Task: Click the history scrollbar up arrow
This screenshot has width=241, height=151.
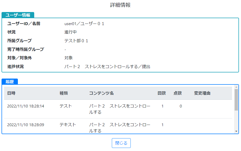Action: pyautogui.click(x=236, y=87)
